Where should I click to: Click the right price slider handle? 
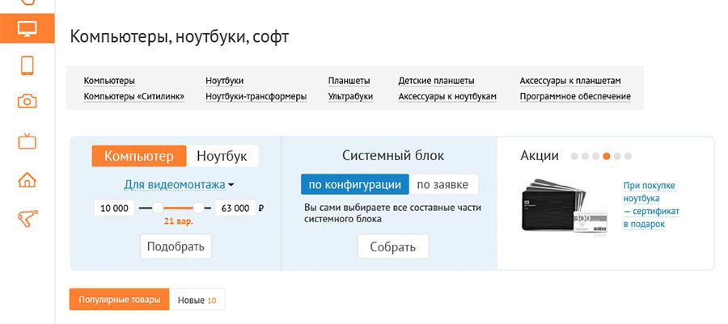tap(199, 208)
